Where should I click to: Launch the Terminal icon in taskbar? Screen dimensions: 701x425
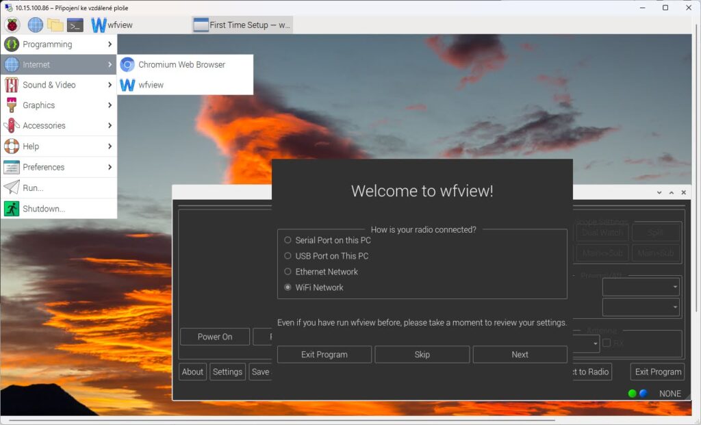click(x=75, y=25)
